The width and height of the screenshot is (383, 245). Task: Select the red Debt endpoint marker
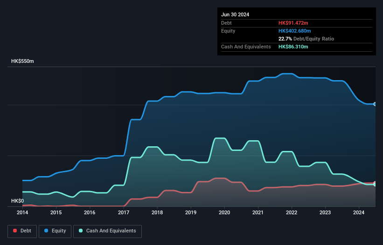tap(375, 183)
